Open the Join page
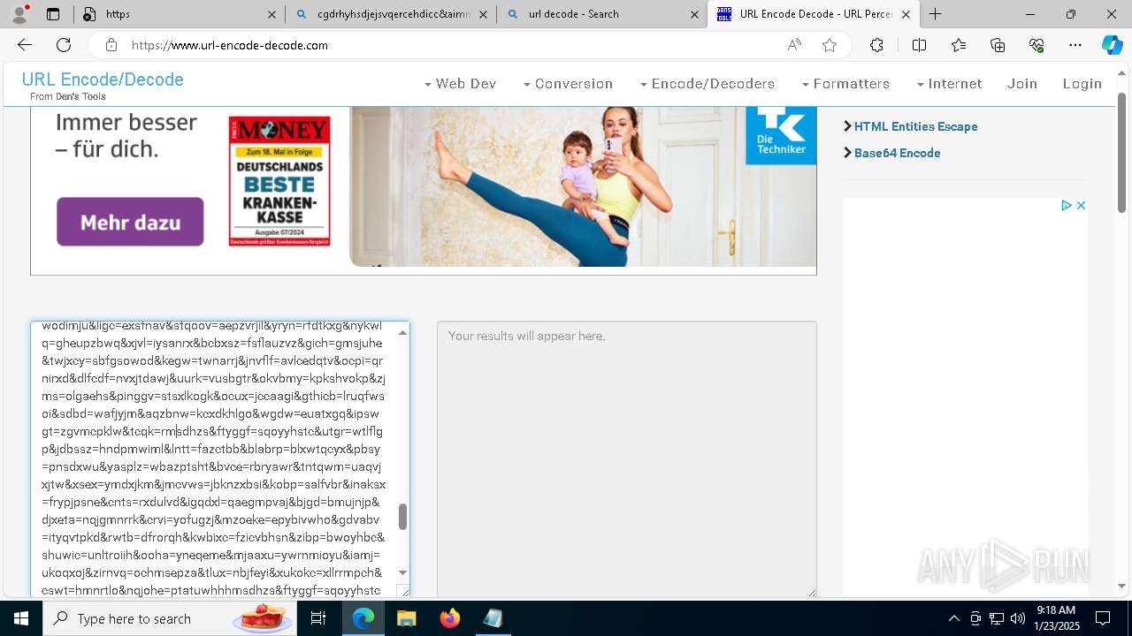 pyautogui.click(x=1022, y=84)
